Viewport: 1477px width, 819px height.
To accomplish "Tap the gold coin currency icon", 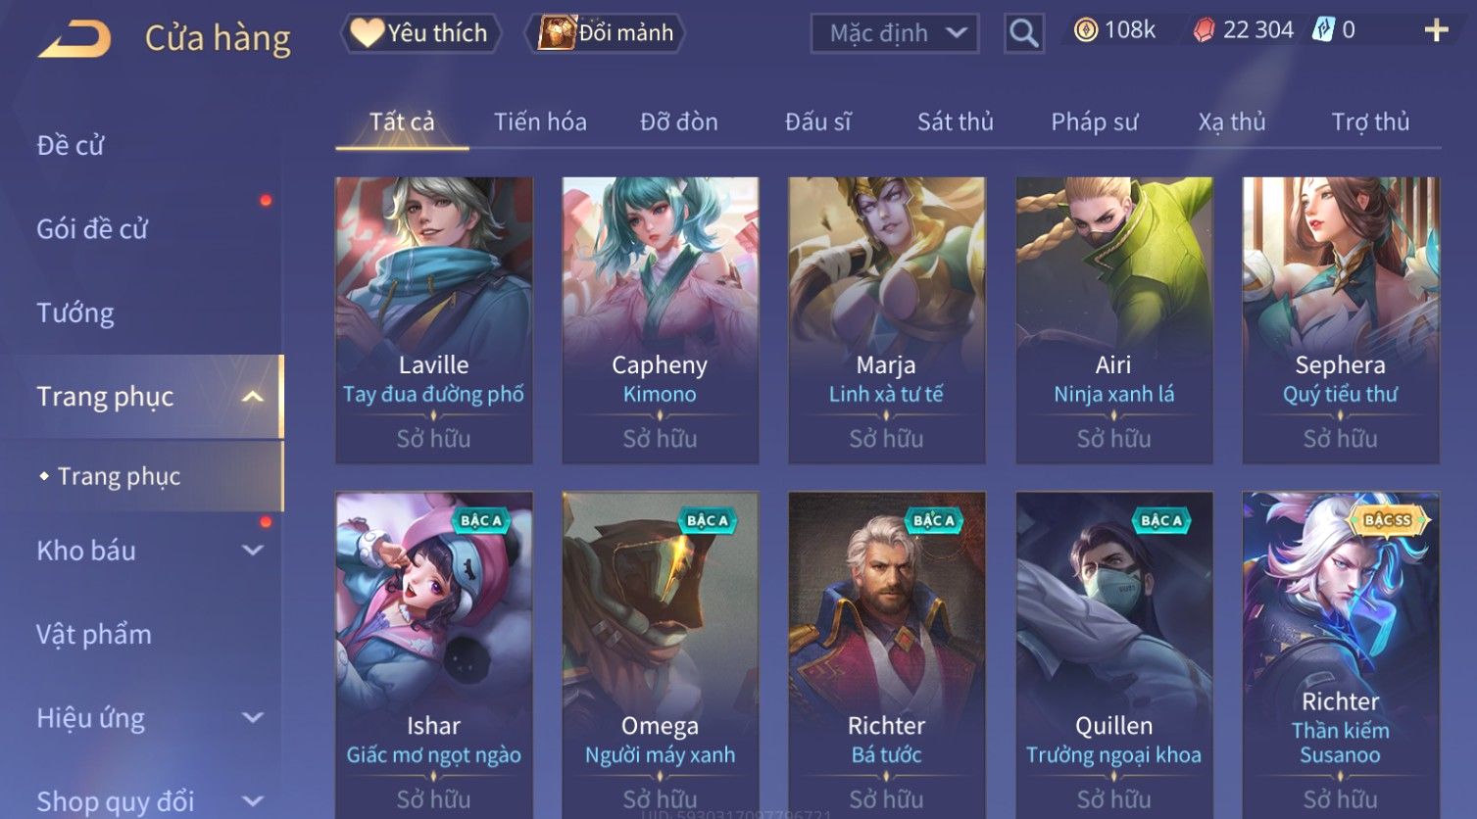I will pos(1085,31).
